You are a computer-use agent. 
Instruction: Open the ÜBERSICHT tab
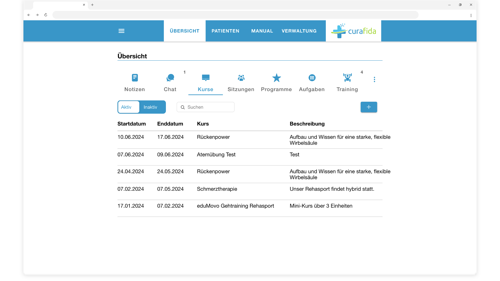click(185, 31)
